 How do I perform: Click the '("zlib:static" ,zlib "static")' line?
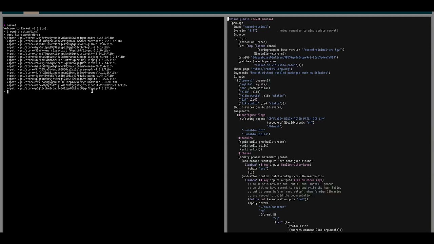click(x=262, y=96)
